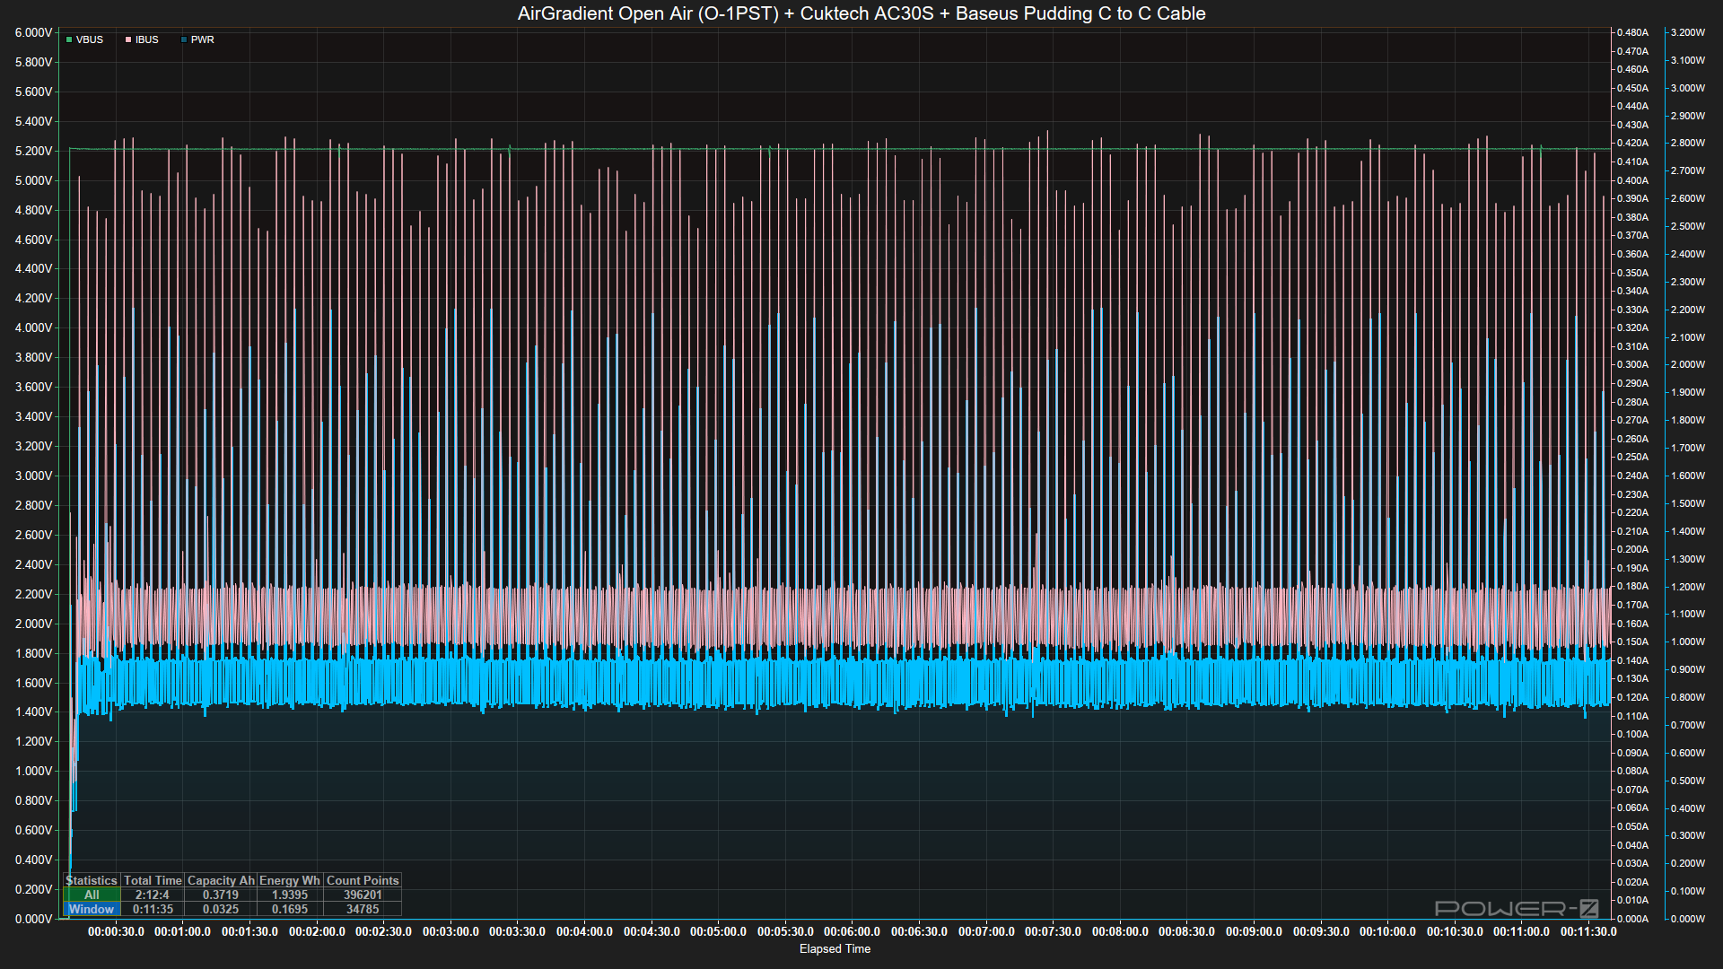This screenshot has width=1723, height=969.
Task: Click capacity value 0.0325
Action: (x=221, y=909)
